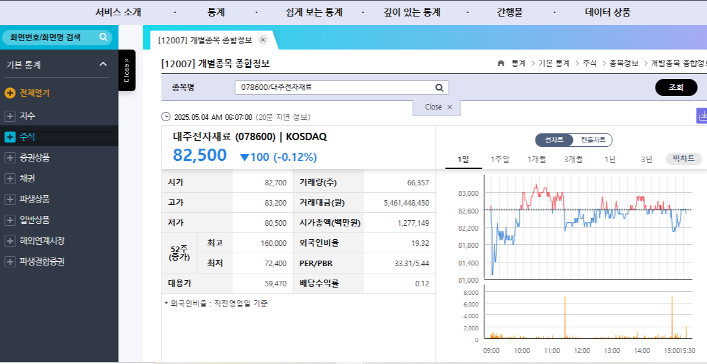Select the 3년 chart period tab

click(646, 159)
